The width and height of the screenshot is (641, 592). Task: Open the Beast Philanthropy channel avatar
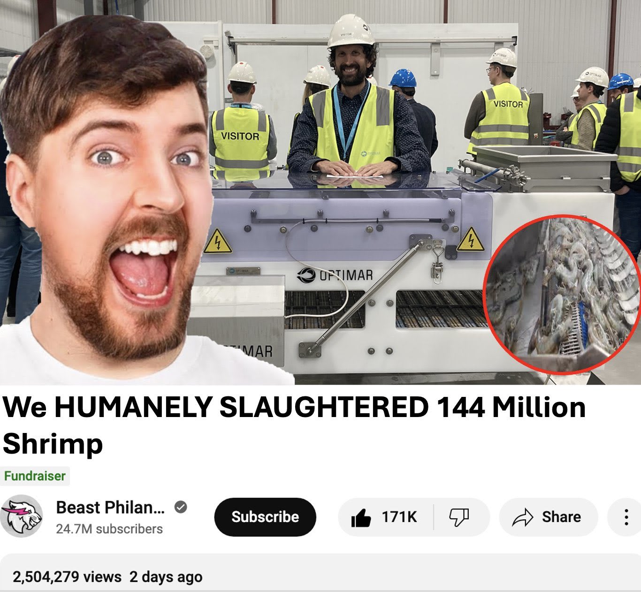click(x=22, y=516)
